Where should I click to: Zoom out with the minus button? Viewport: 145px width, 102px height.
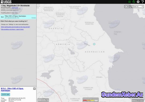click(x=126, y=6)
